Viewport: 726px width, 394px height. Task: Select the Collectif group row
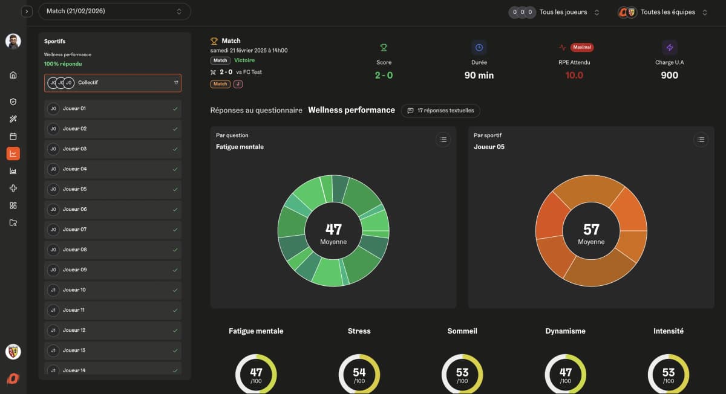(x=113, y=83)
